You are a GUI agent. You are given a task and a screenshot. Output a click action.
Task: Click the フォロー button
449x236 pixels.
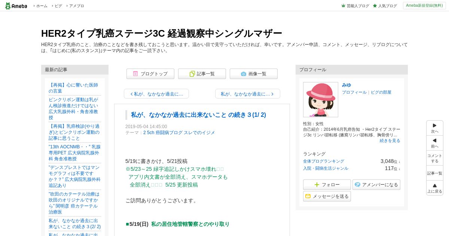(x=327, y=185)
